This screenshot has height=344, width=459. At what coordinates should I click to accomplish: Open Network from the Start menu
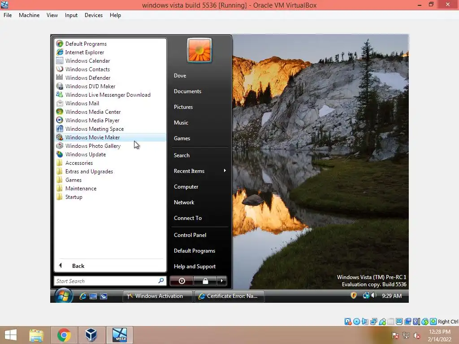point(199,202)
